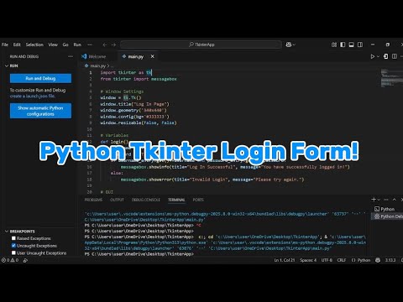
Task: Open the create a launch.json file link
Action: (33, 96)
